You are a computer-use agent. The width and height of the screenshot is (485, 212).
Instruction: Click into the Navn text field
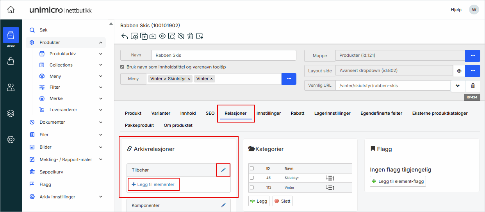click(x=223, y=55)
